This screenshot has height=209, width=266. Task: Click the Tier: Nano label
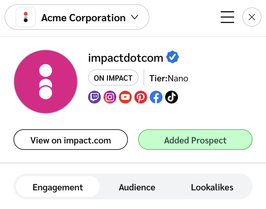(x=169, y=78)
